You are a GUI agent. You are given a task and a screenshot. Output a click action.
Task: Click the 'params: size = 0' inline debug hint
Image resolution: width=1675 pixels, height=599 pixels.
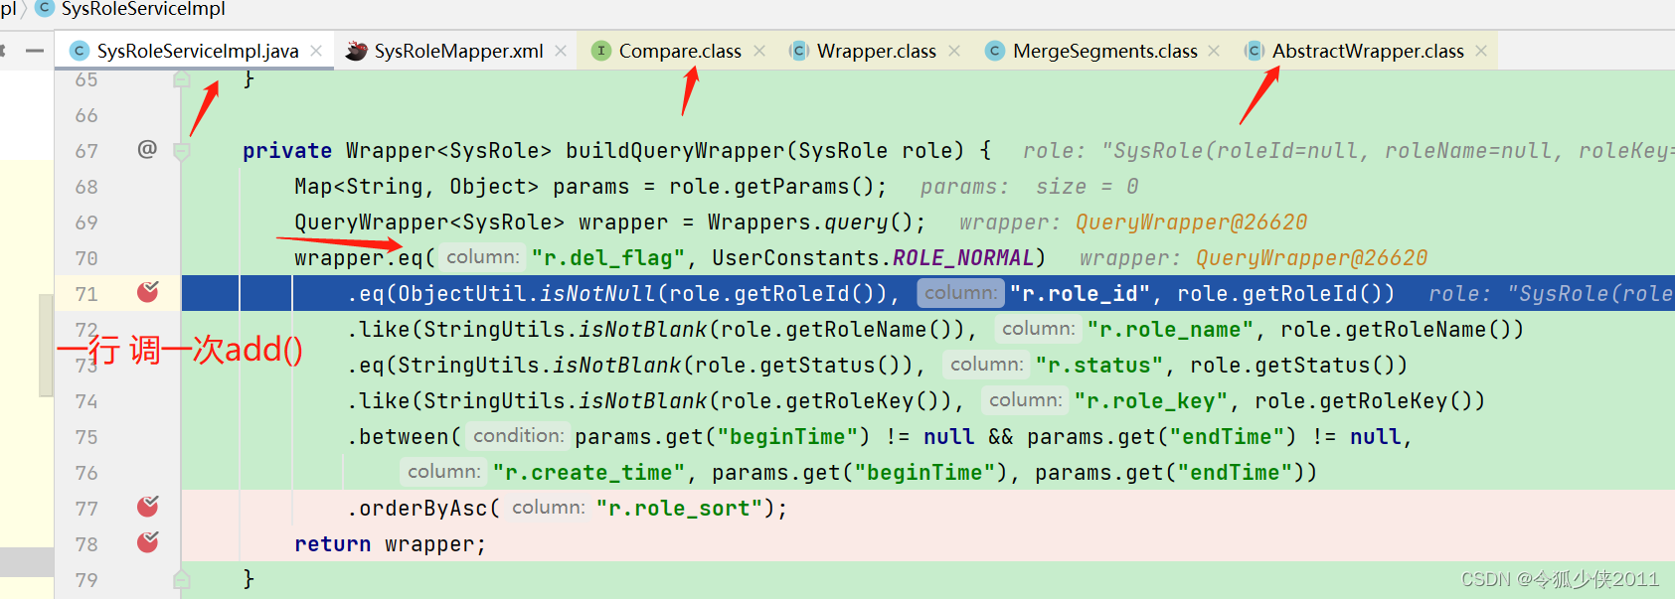1029,187
